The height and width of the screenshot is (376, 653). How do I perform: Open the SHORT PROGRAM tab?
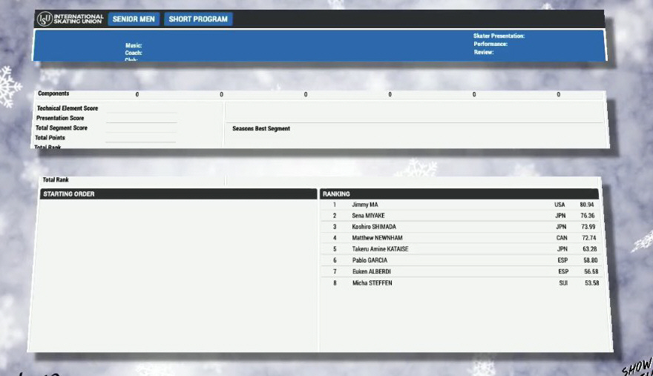198,19
